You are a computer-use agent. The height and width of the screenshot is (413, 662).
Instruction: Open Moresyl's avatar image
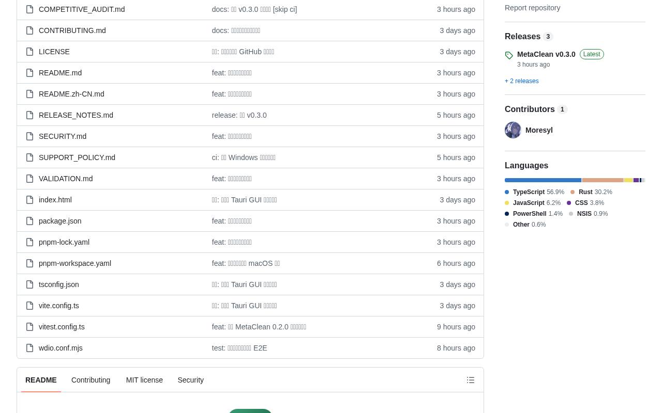(513, 130)
